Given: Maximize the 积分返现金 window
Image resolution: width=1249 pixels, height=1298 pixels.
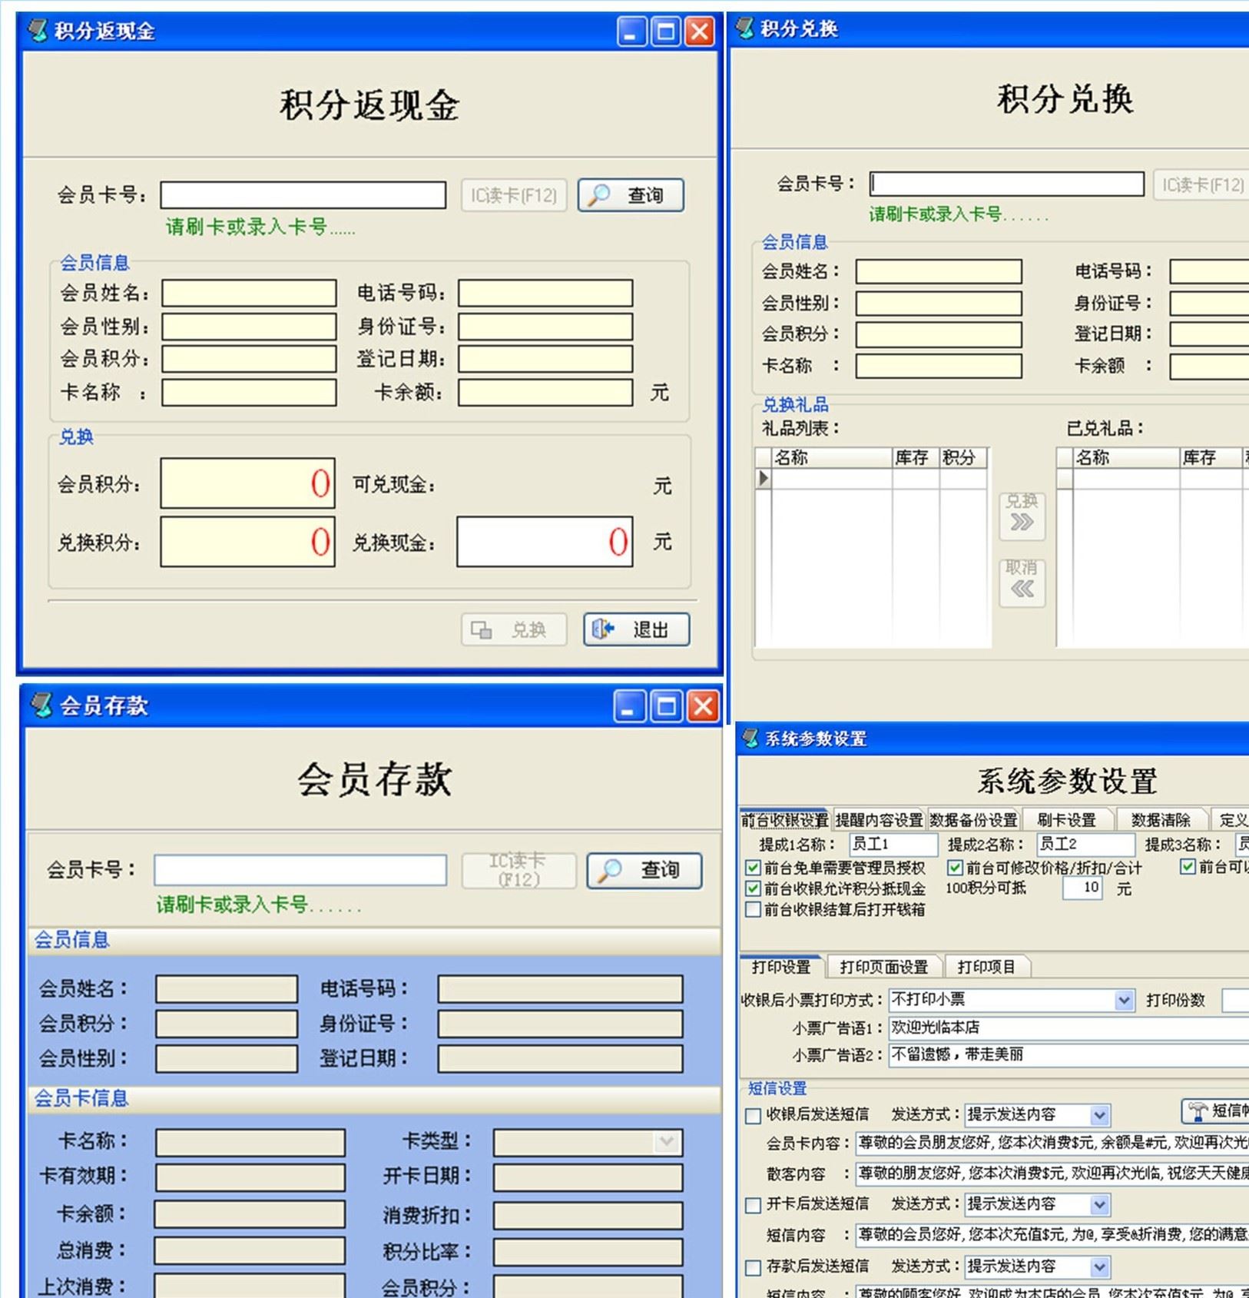Looking at the screenshot, I should tap(665, 32).
